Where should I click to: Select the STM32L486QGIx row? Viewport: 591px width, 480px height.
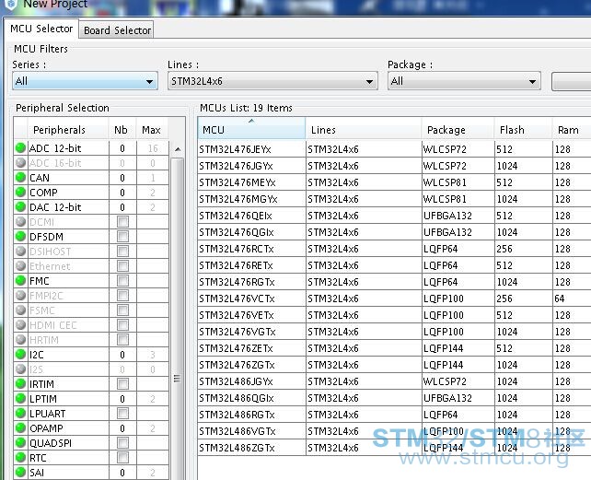[394, 398]
